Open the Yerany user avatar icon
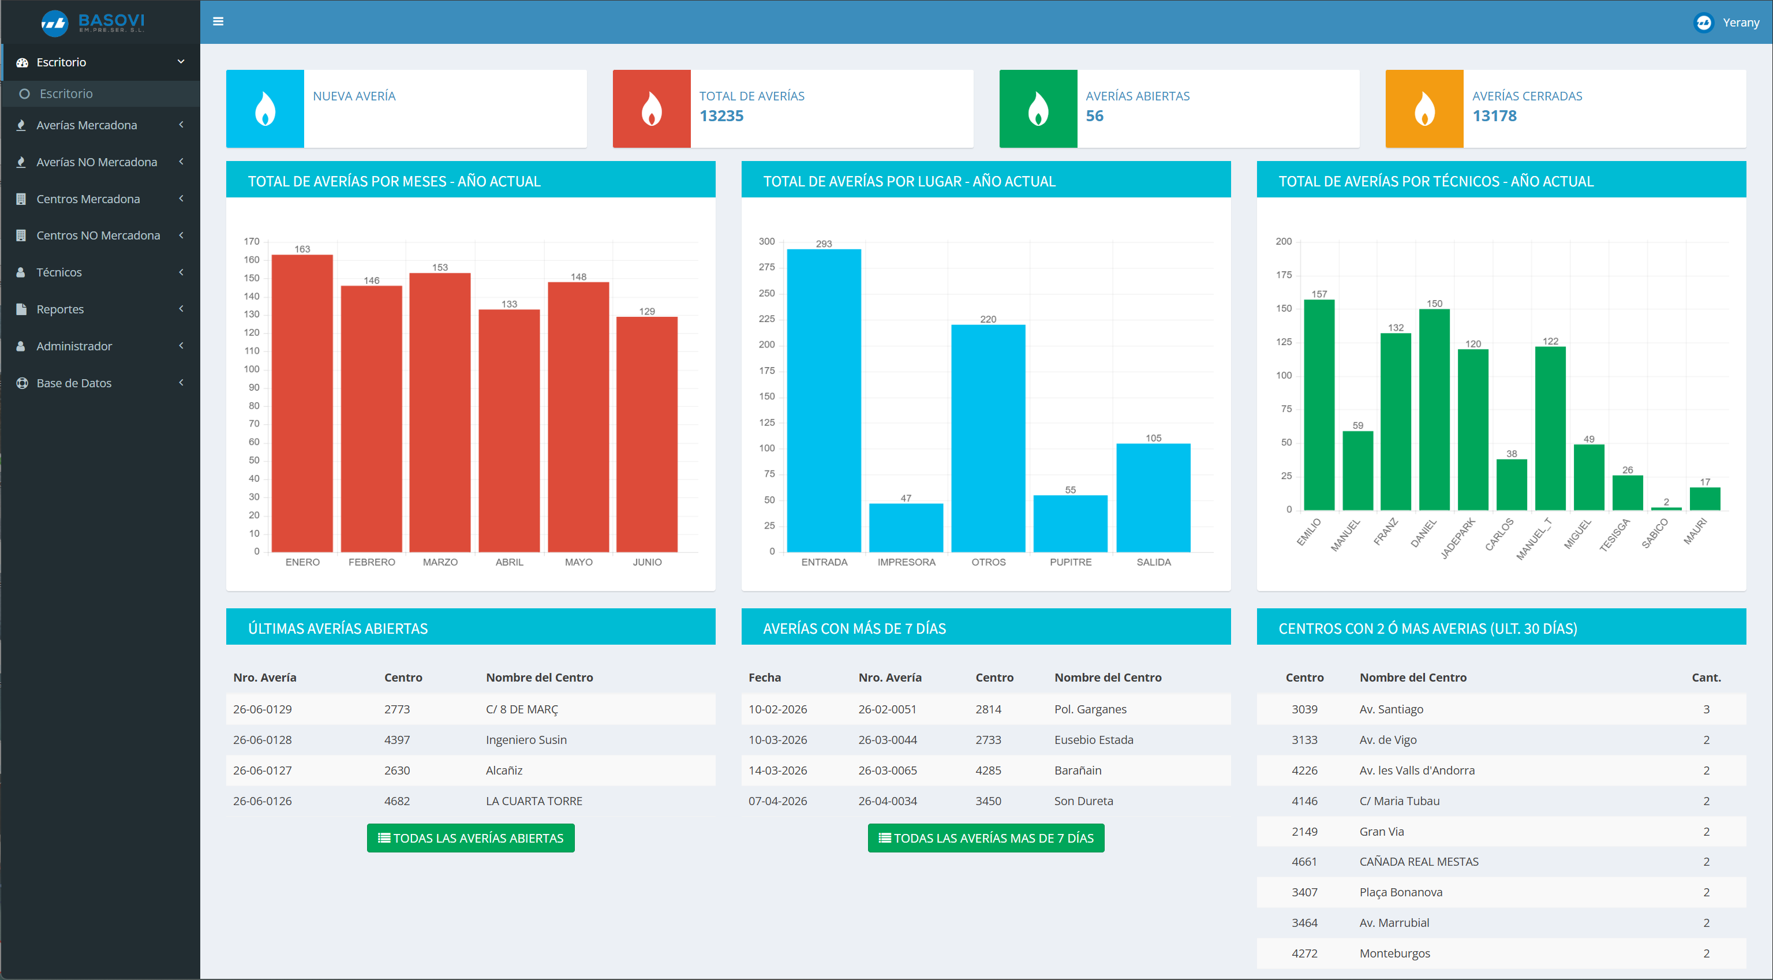This screenshot has width=1773, height=980. (1703, 22)
